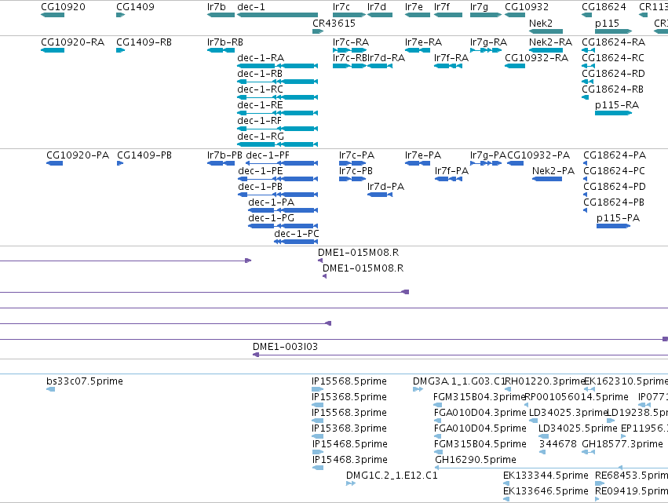
Task: Open transcript CG18624-RD
Action: (x=587, y=82)
